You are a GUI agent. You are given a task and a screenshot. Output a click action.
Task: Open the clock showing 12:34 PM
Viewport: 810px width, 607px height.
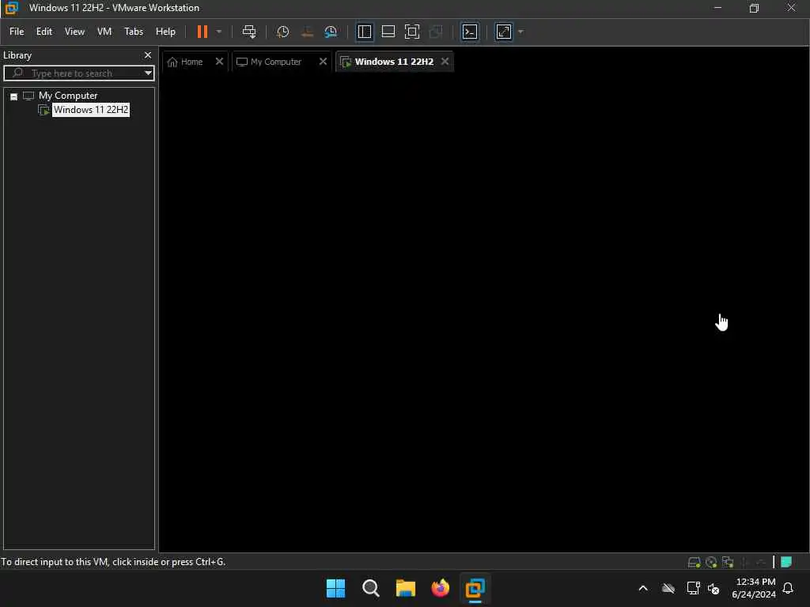click(x=754, y=588)
